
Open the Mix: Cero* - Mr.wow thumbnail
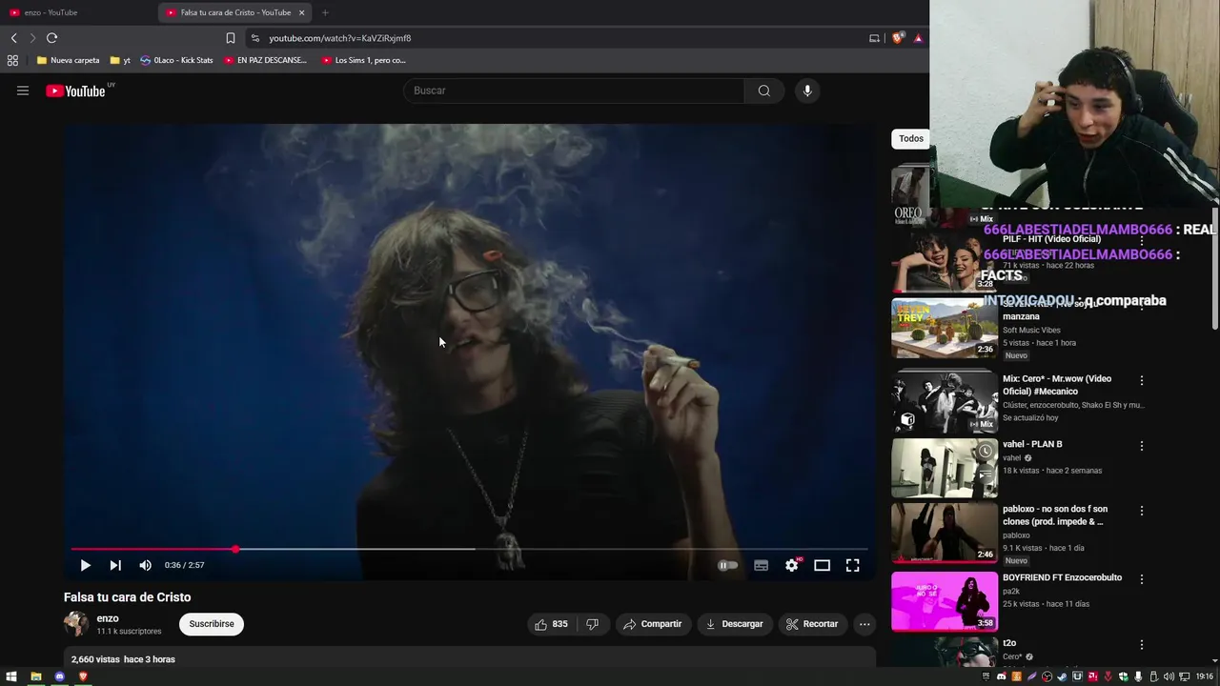(x=945, y=402)
